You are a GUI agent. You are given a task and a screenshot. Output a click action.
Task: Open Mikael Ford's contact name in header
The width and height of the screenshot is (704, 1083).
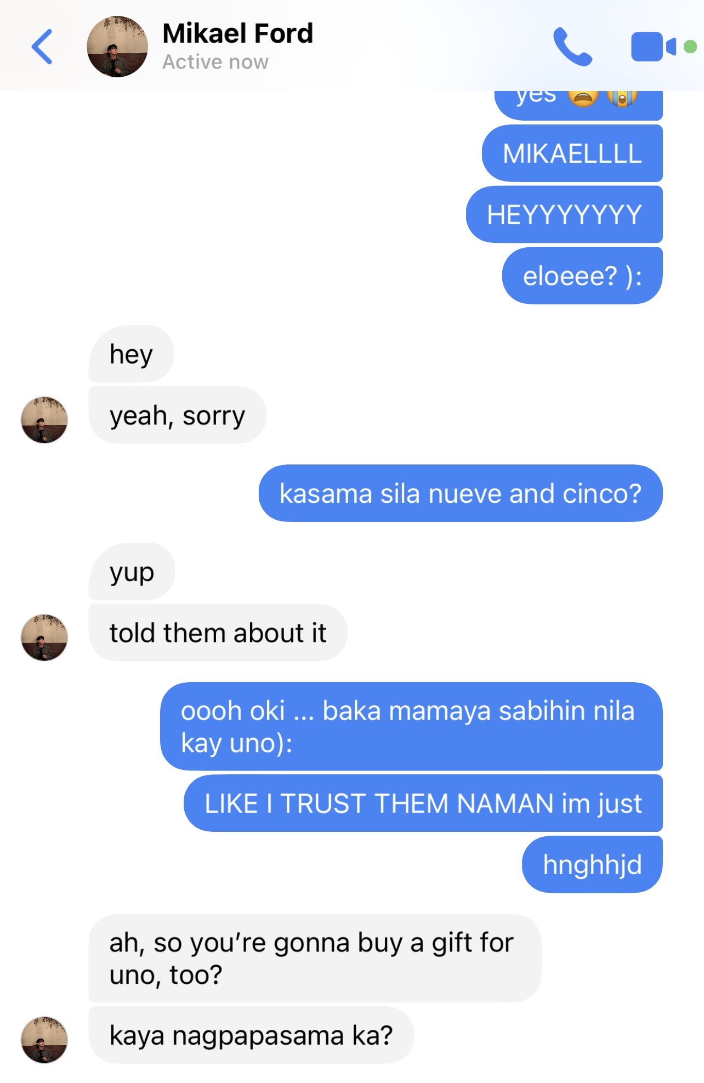[x=238, y=33]
